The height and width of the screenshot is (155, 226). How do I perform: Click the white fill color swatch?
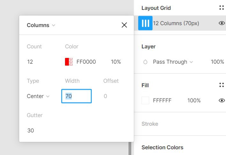click(145, 100)
